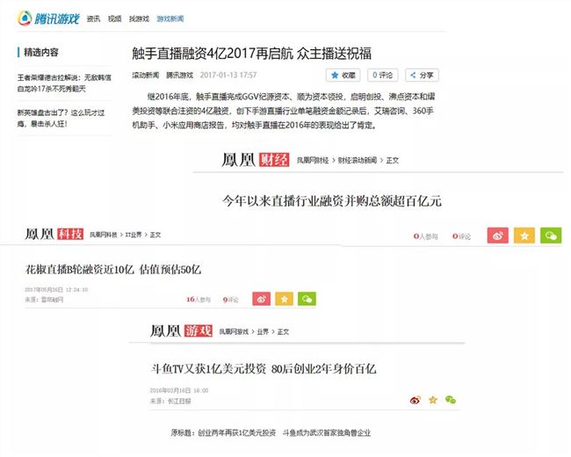Click the 分享 share button

tap(422, 75)
